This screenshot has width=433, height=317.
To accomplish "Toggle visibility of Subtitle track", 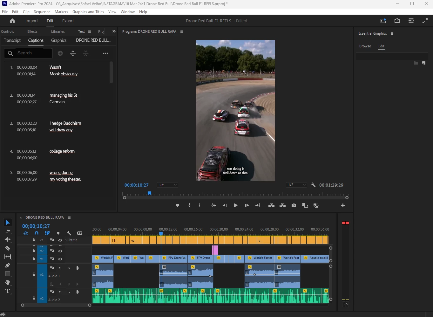I will coord(60,240).
